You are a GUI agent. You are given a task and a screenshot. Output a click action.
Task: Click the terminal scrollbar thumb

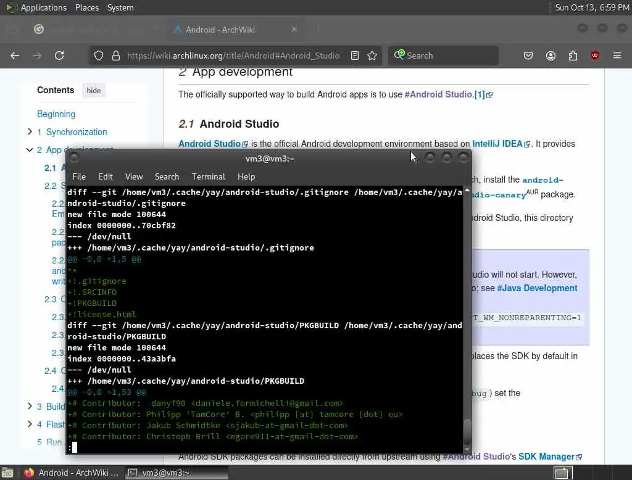point(467,431)
